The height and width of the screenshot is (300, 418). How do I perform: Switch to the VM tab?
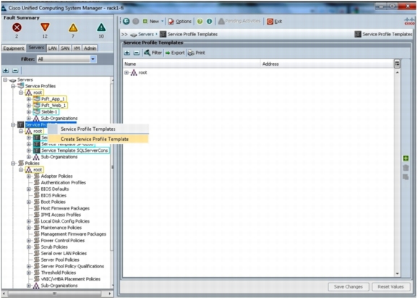[77, 48]
